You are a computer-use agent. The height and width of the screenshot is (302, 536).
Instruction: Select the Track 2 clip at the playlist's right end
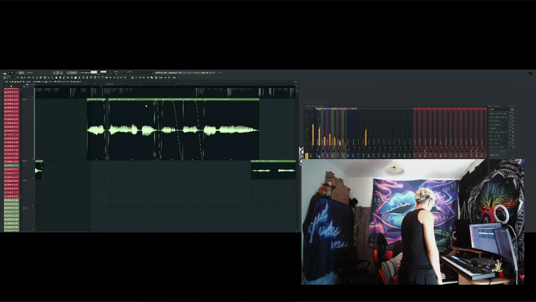point(273,170)
